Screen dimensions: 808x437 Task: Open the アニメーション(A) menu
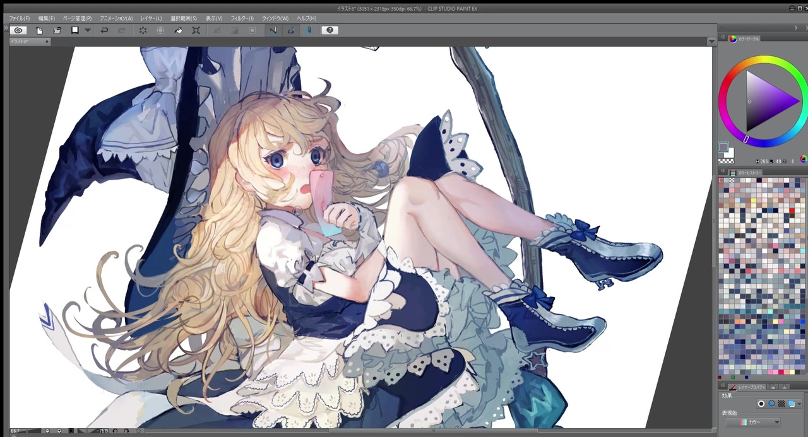tap(116, 18)
